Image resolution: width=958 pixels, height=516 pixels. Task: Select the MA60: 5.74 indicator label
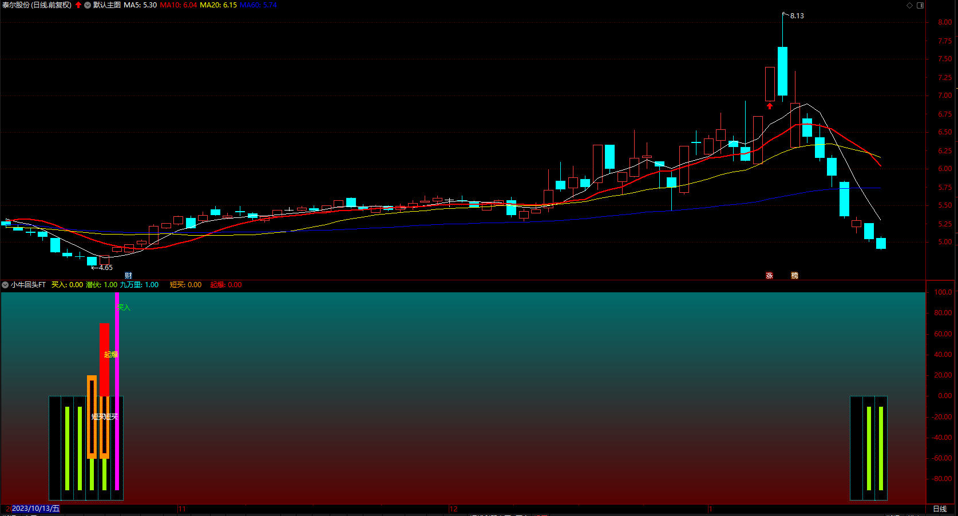click(x=258, y=5)
